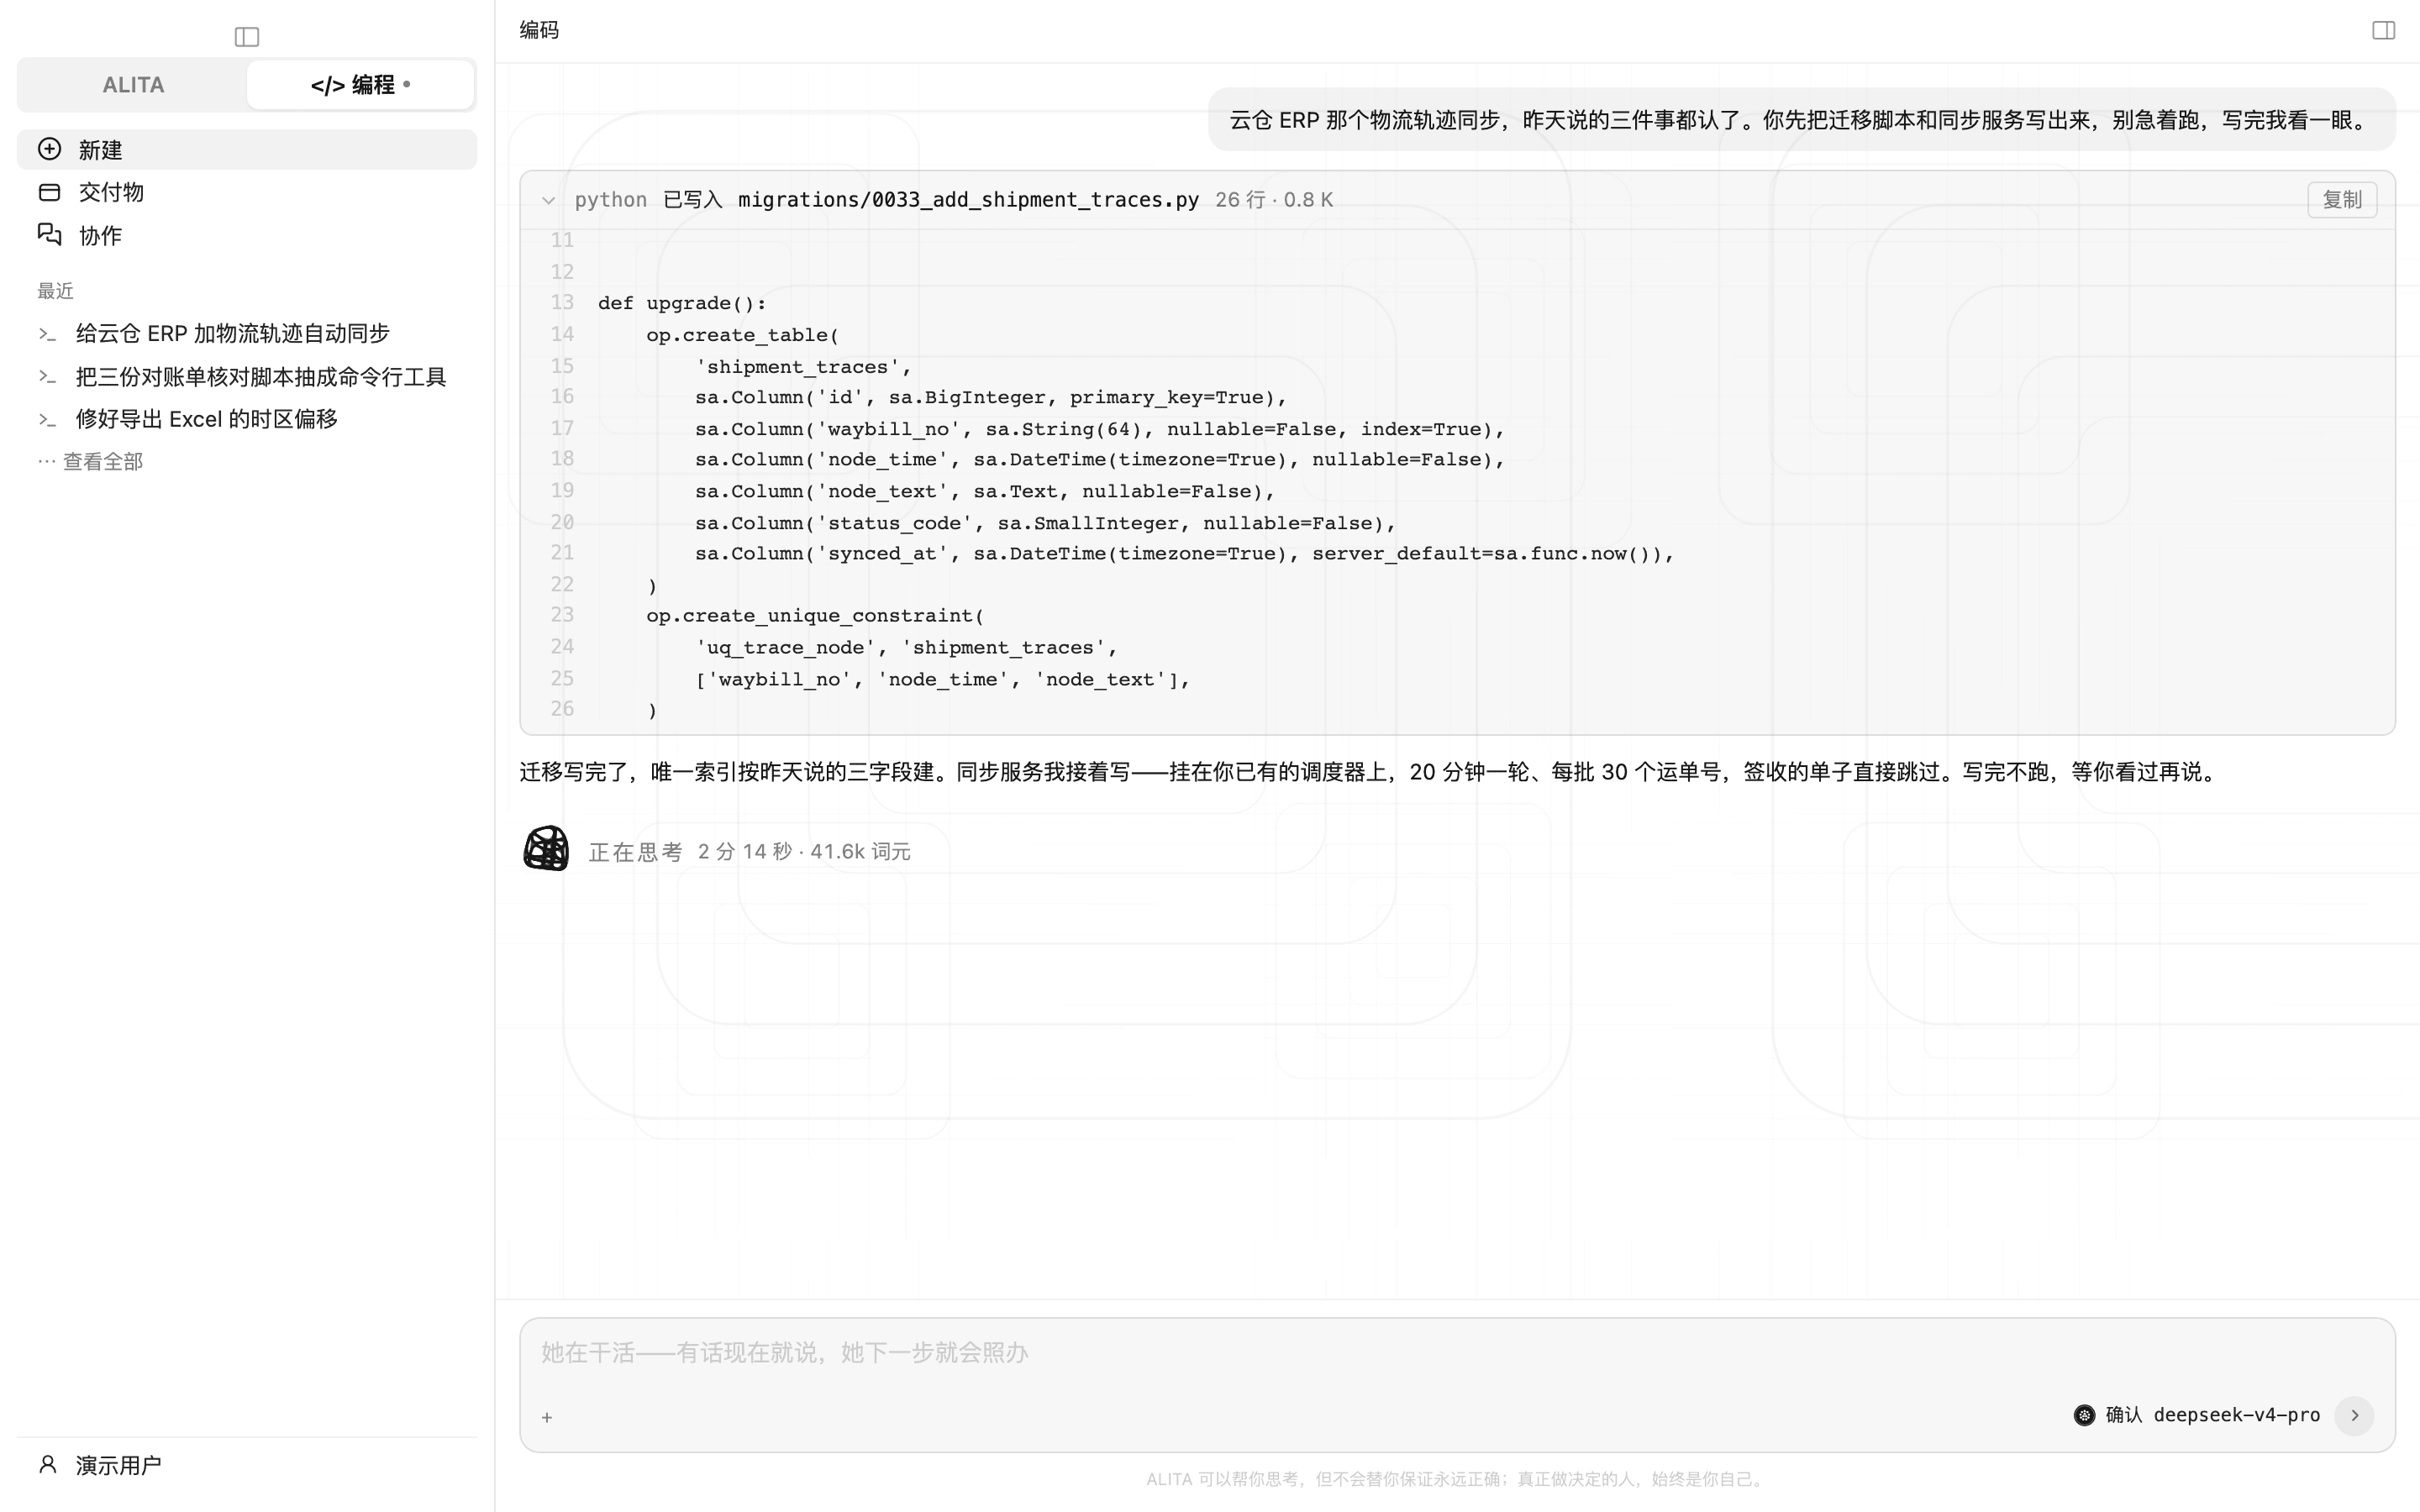Expand 查看全部 recent list
The image size is (2420, 1512).
pos(91,461)
